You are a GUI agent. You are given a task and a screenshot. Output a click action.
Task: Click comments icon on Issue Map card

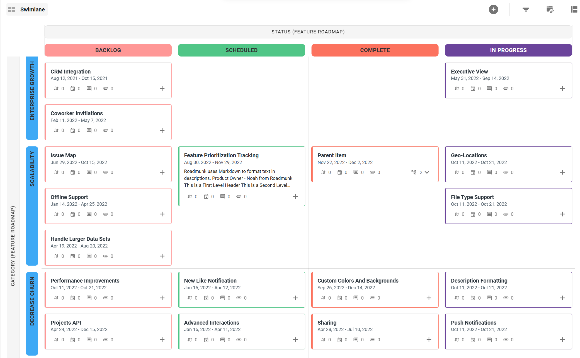click(89, 172)
